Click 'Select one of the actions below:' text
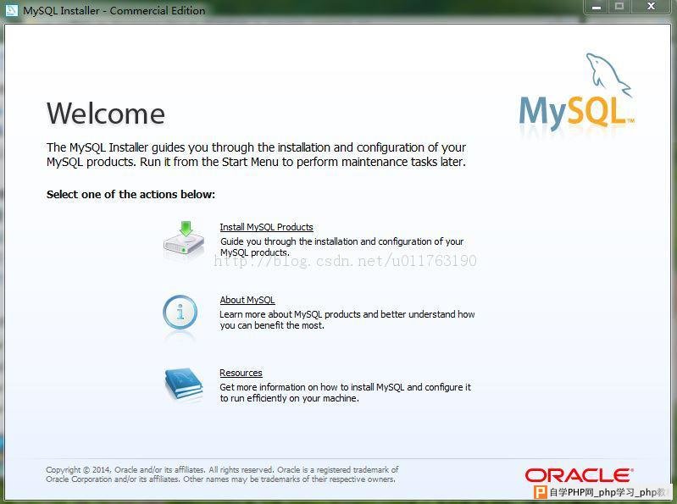The image size is (677, 504). [130, 194]
